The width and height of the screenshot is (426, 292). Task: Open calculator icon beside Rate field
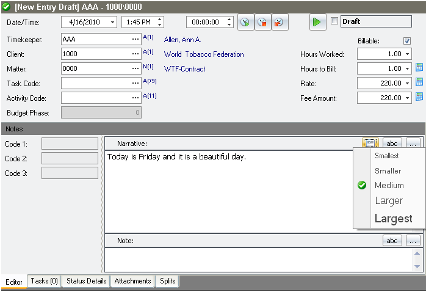(419, 82)
